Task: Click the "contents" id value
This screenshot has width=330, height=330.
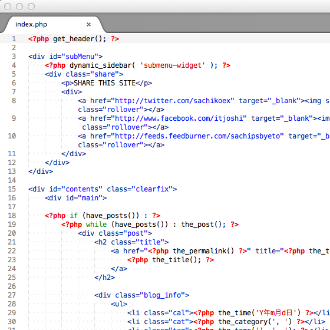Action: tap(82, 189)
